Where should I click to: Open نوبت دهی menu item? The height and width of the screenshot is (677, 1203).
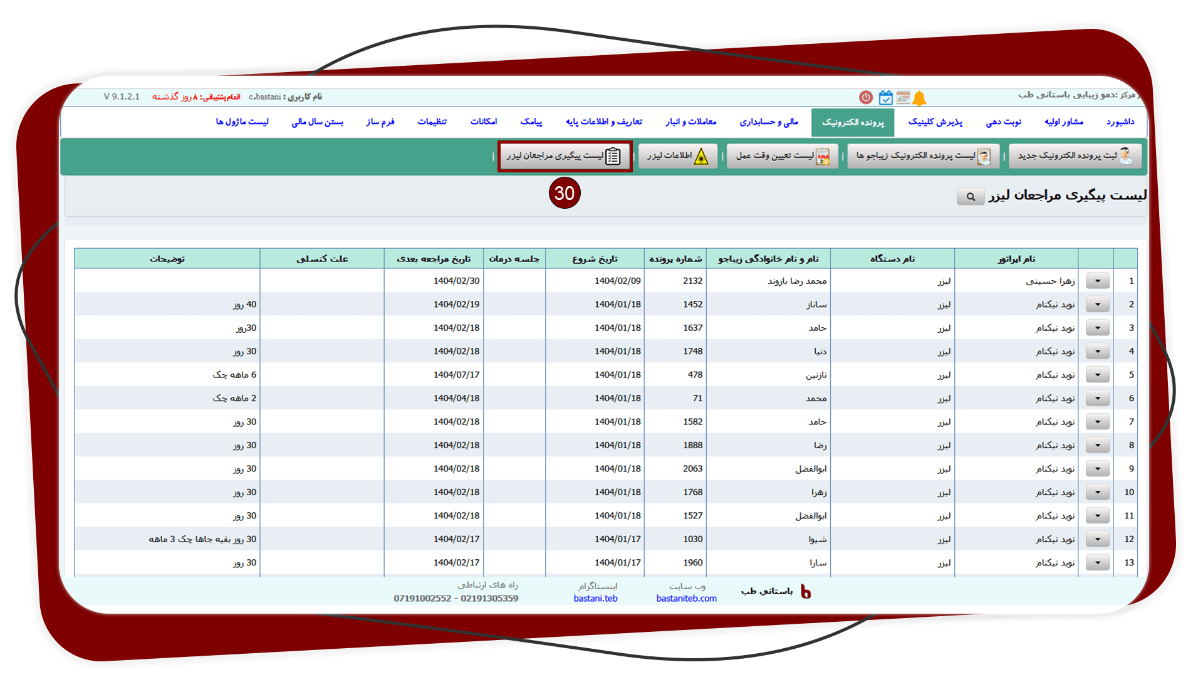(x=1004, y=122)
